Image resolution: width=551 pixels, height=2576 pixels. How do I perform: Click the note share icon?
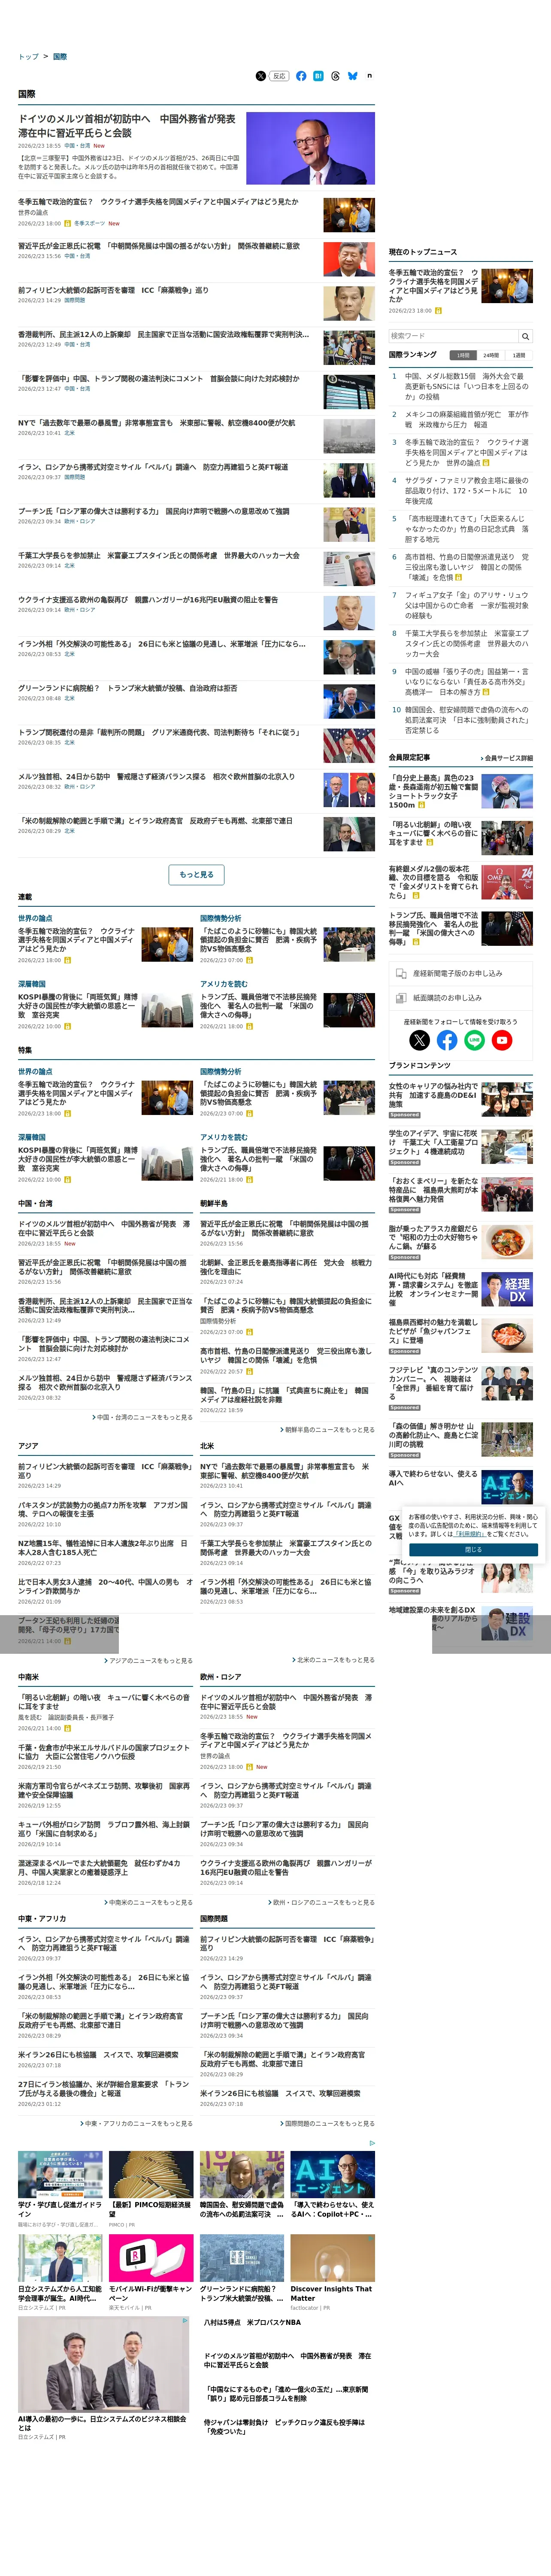click(369, 76)
